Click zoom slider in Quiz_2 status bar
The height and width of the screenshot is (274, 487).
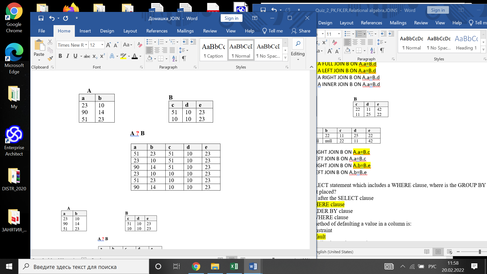(x=480, y=252)
